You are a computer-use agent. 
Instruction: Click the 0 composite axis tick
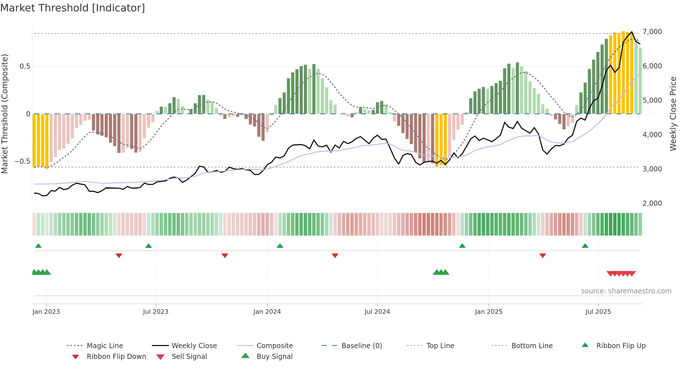coord(28,114)
